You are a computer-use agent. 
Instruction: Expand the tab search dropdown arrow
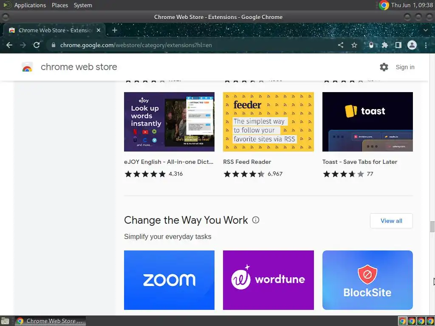click(x=426, y=30)
